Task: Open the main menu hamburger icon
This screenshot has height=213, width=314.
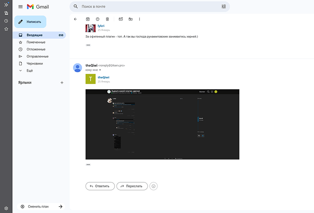Action: [20, 7]
